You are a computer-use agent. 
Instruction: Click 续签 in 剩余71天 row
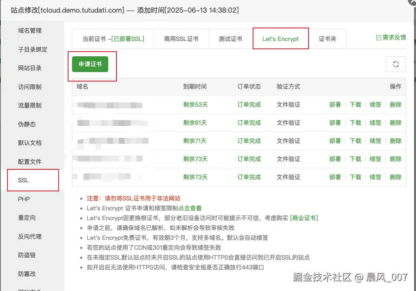[375, 141]
